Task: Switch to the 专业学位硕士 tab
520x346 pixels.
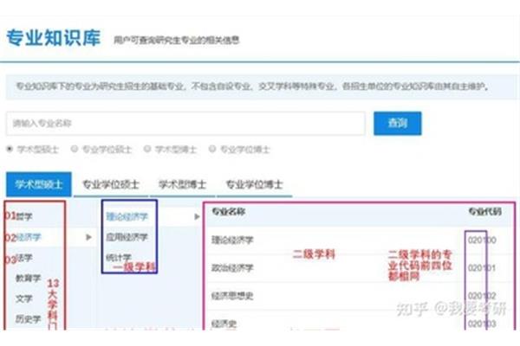Action: coord(110,184)
